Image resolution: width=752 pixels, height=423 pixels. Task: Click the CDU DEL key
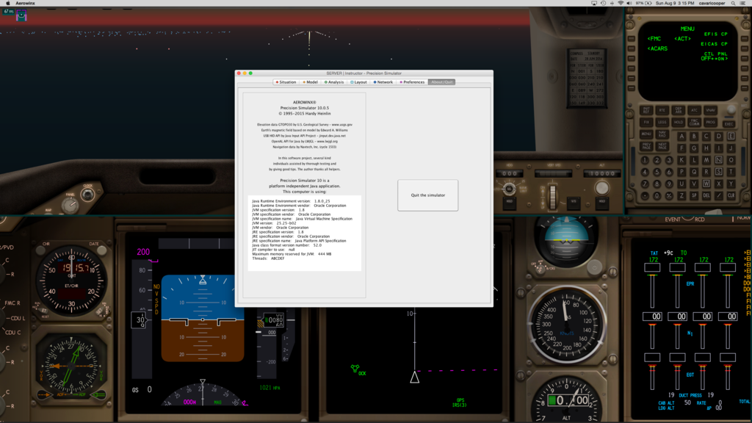coord(706,195)
